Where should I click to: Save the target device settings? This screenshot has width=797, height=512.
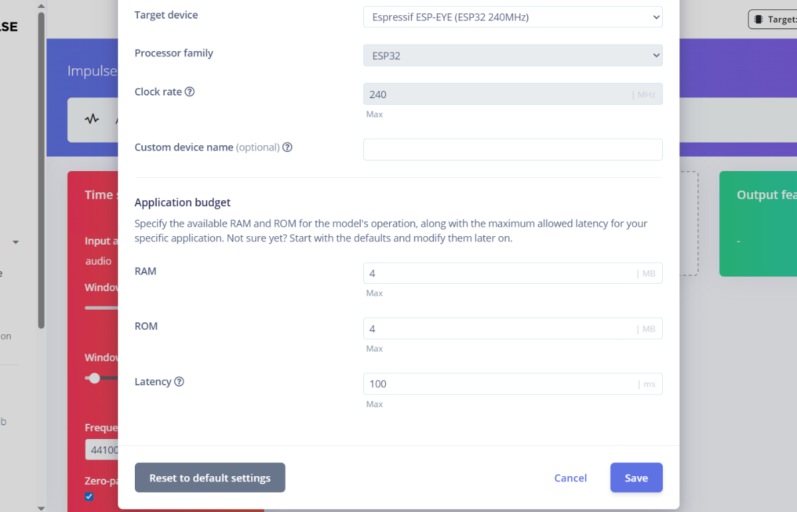[x=636, y=478]
